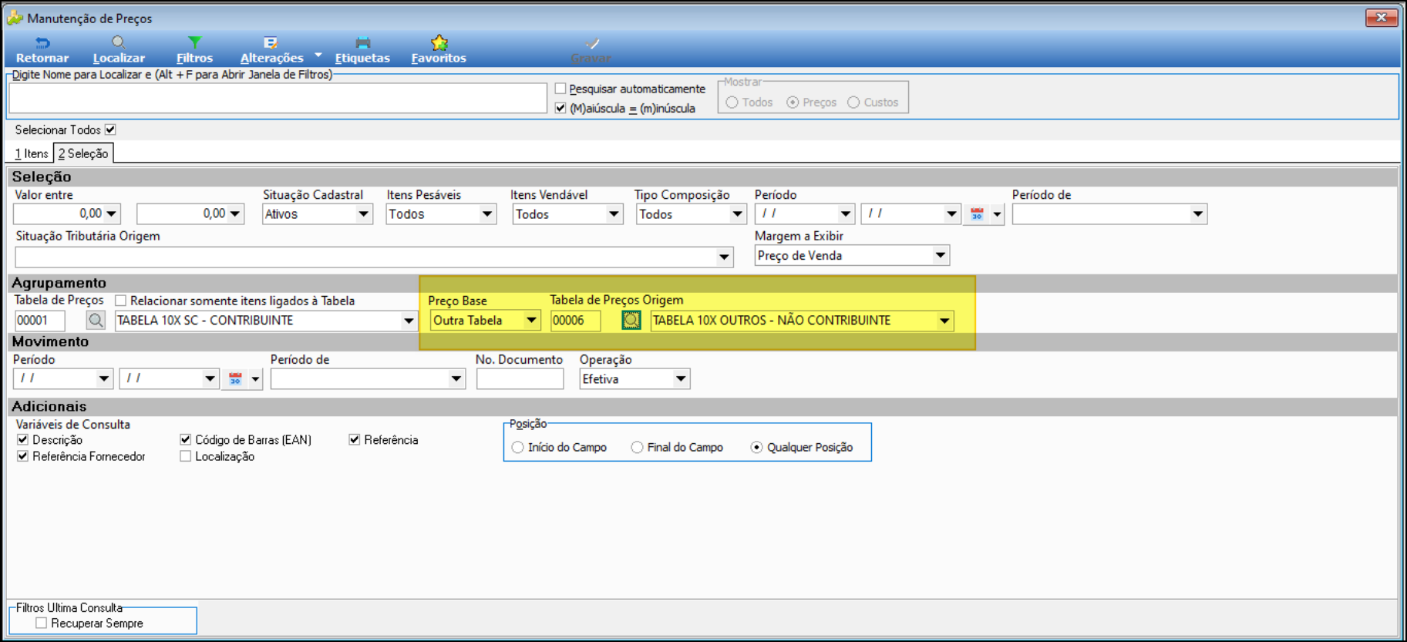Click the Movimento Período calendar icon
Screen dimensions: 1407x642
pyautogui.click(x=235, y=378)
